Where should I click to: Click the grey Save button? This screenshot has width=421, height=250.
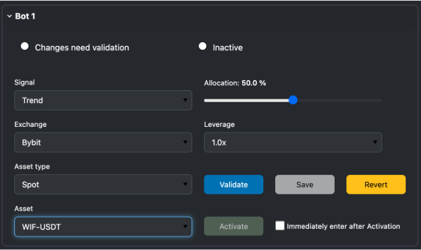(x=305, y=184)
